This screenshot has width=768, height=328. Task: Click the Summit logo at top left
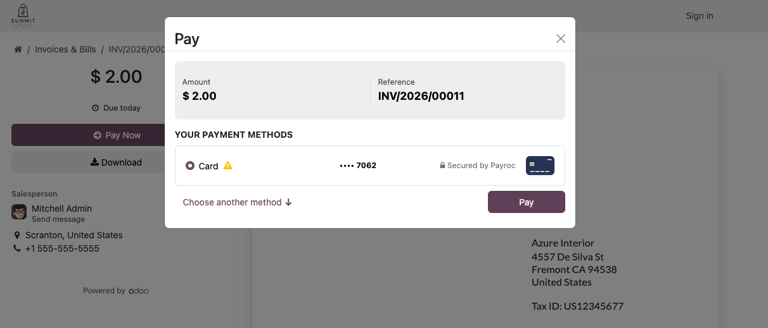pyautogui.click(x=23, y=16)
